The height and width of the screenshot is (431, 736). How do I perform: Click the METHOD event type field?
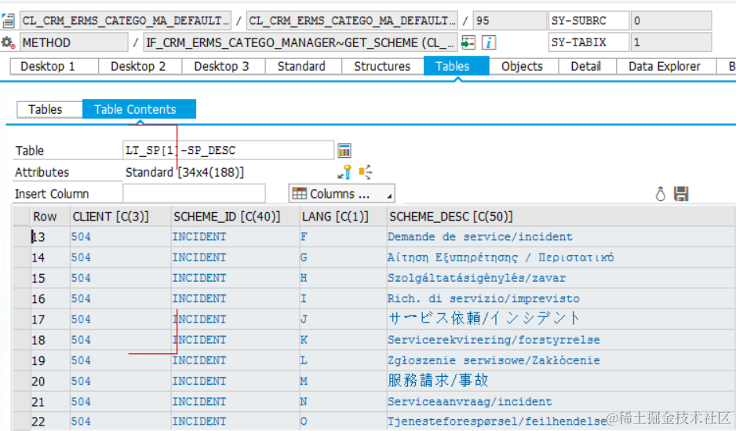tap(74, 42)
